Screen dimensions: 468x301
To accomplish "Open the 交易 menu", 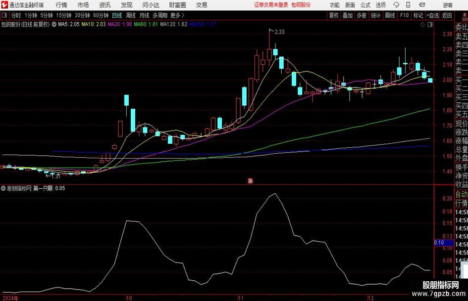I will coord(202,5).
